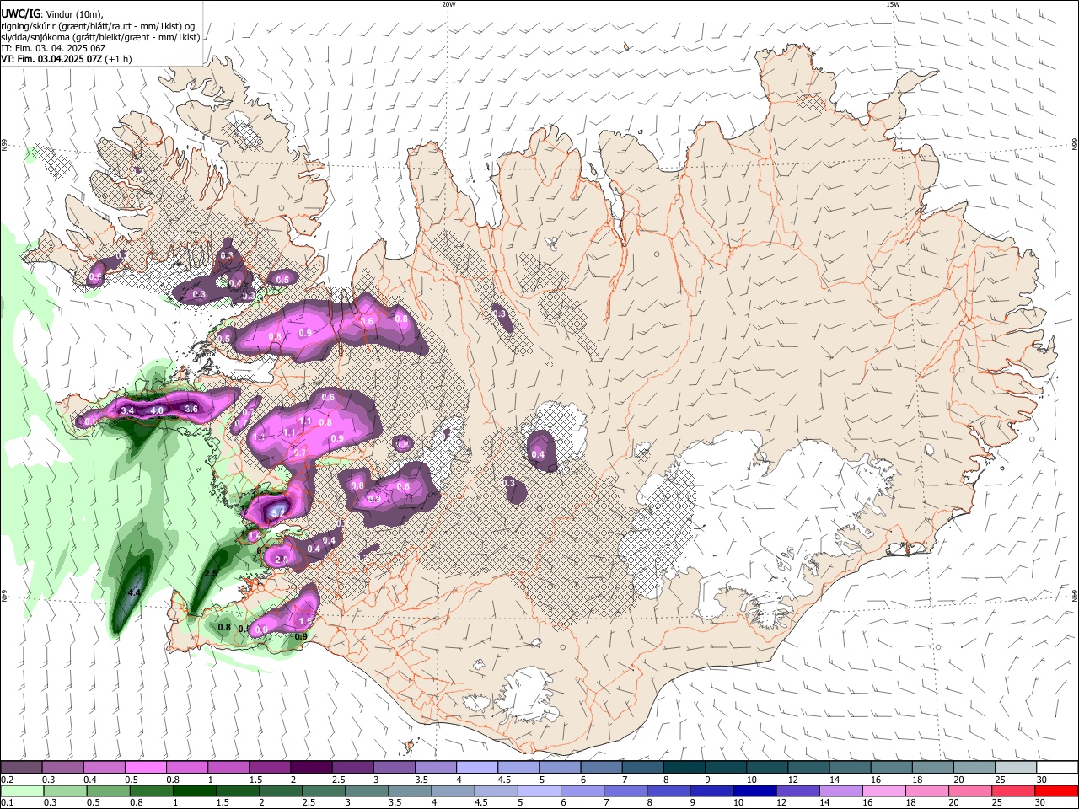Image resolution: width=1079 pixels, height=809 pixels.
Task: Select the "Vindur (10m)" text in the header
Action: click(75, 14)
